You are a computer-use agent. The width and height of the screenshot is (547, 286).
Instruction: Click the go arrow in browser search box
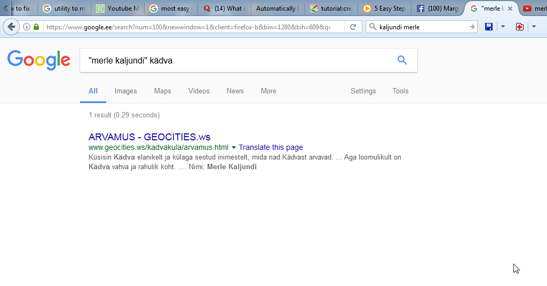pyautogui.click(x=472, y=27)
